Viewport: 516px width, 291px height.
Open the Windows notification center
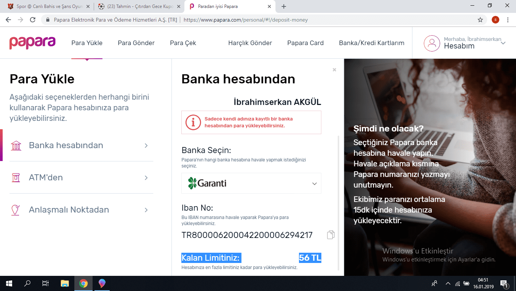pos(504,283)
